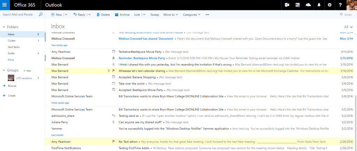Click attachment icon on 'resending the invitation' email

[x=113, y=64]
